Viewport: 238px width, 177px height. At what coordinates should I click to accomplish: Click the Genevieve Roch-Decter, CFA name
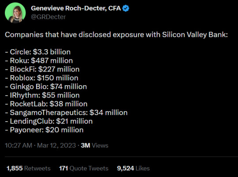pos(76,8)
